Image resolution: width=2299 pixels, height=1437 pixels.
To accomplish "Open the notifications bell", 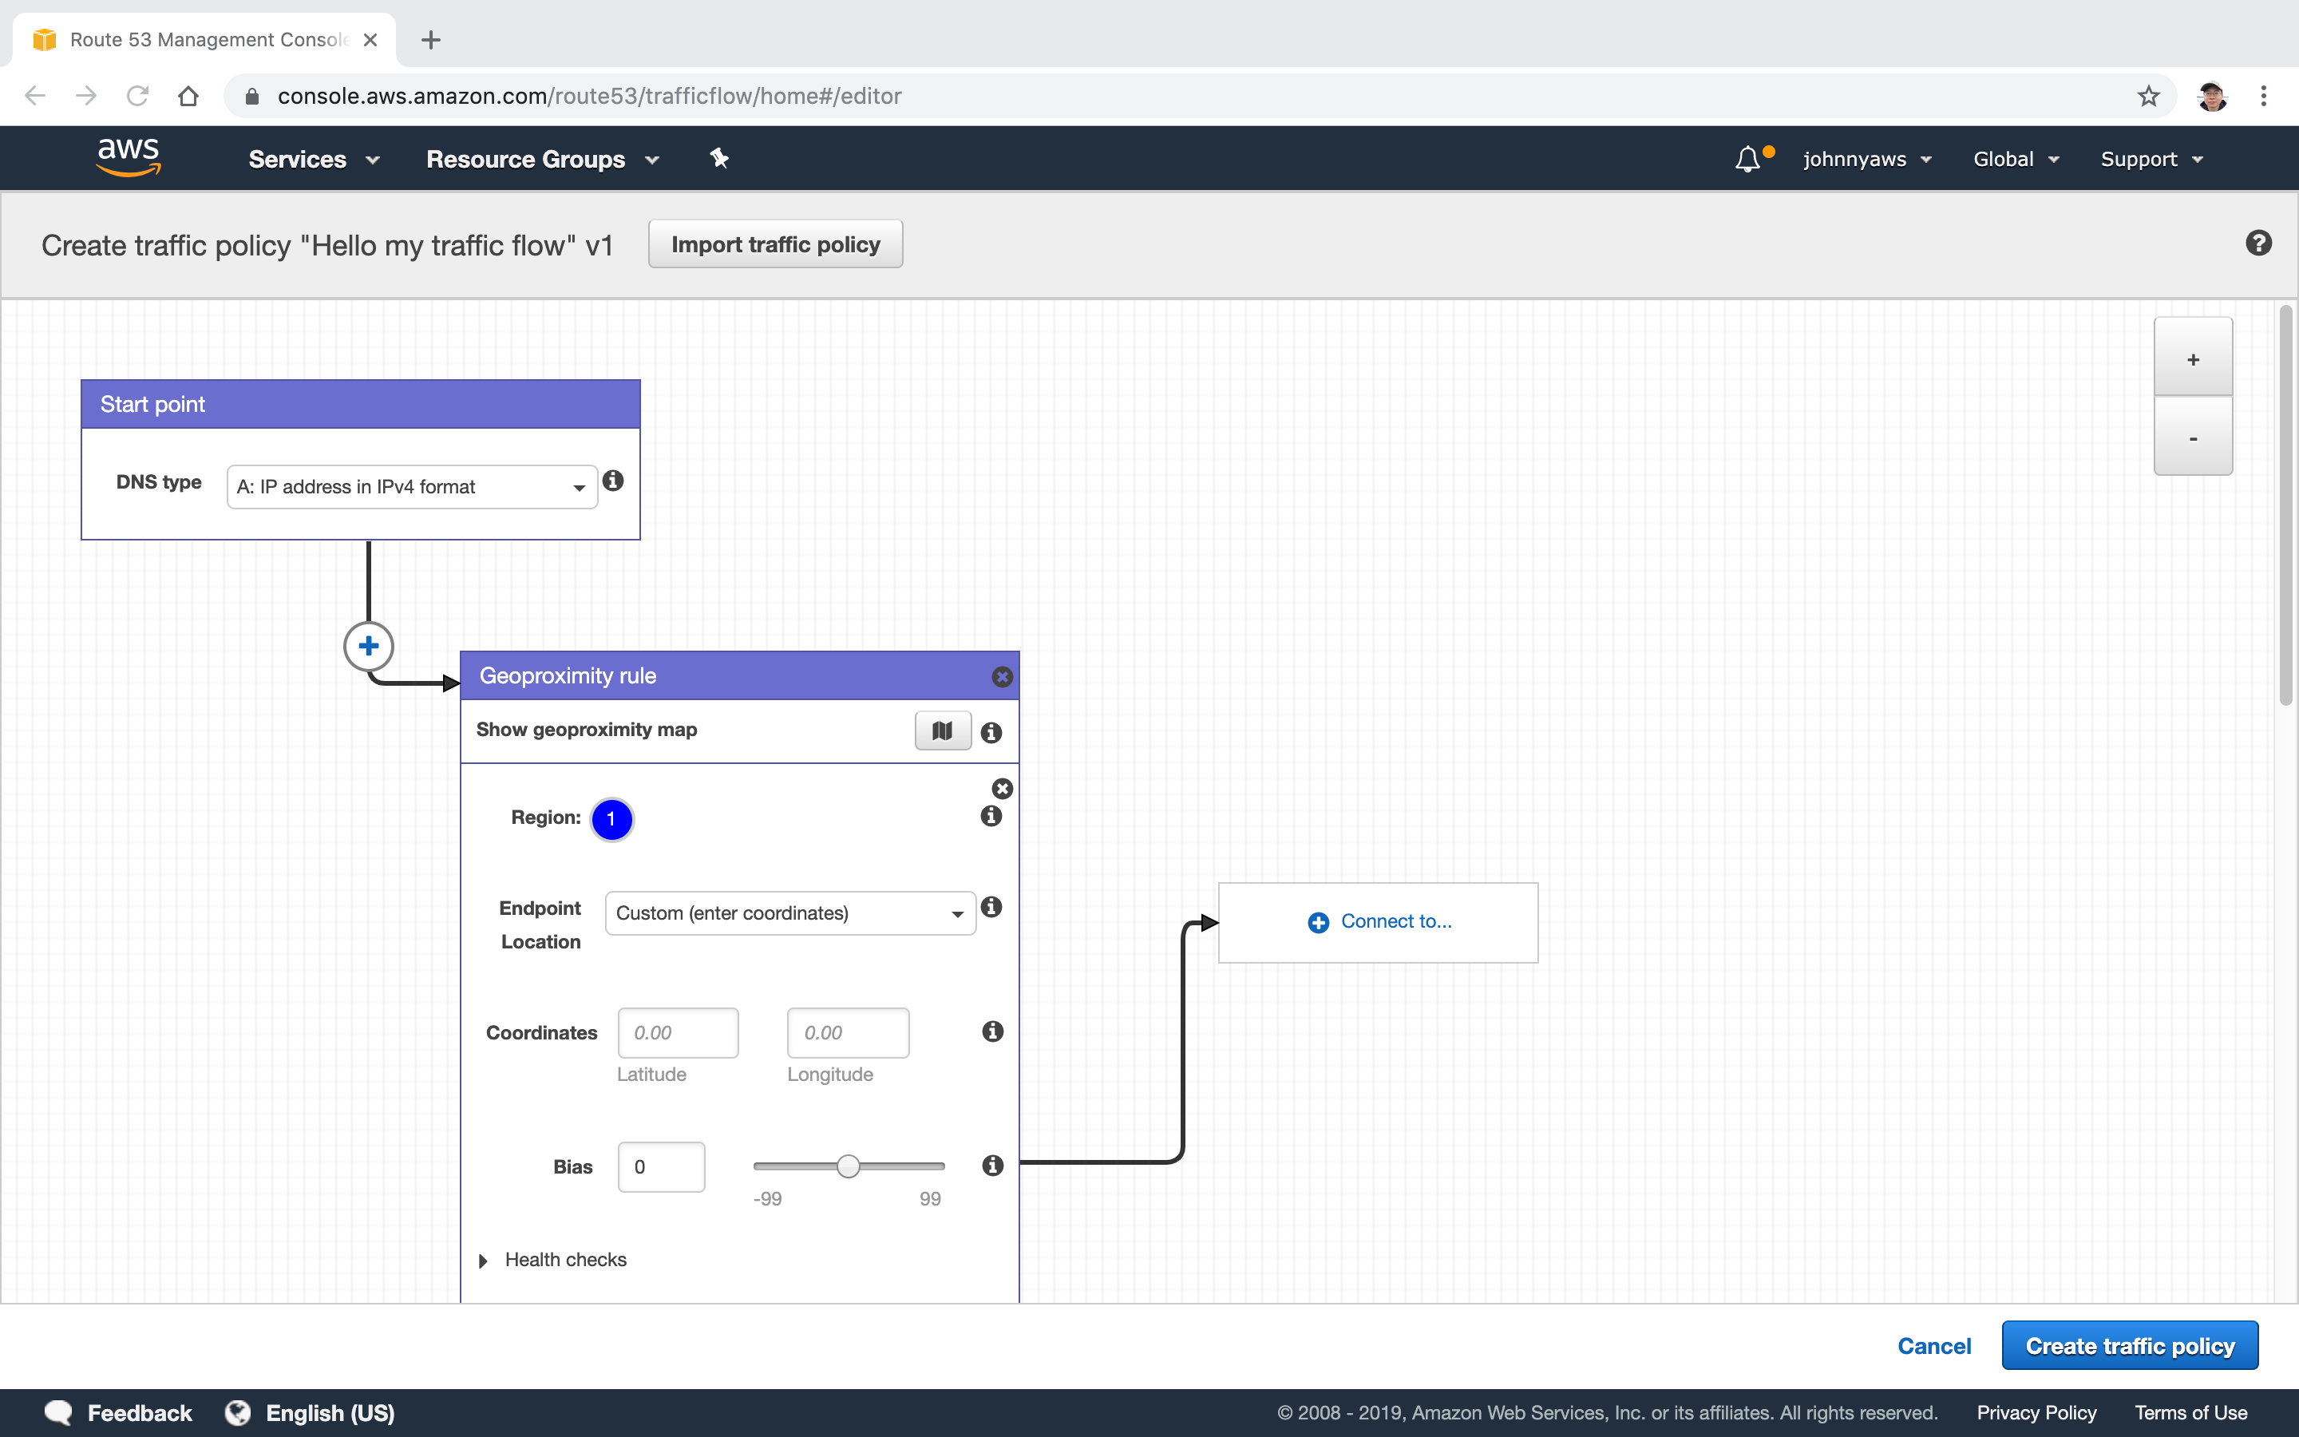I will pos(1747,159).
